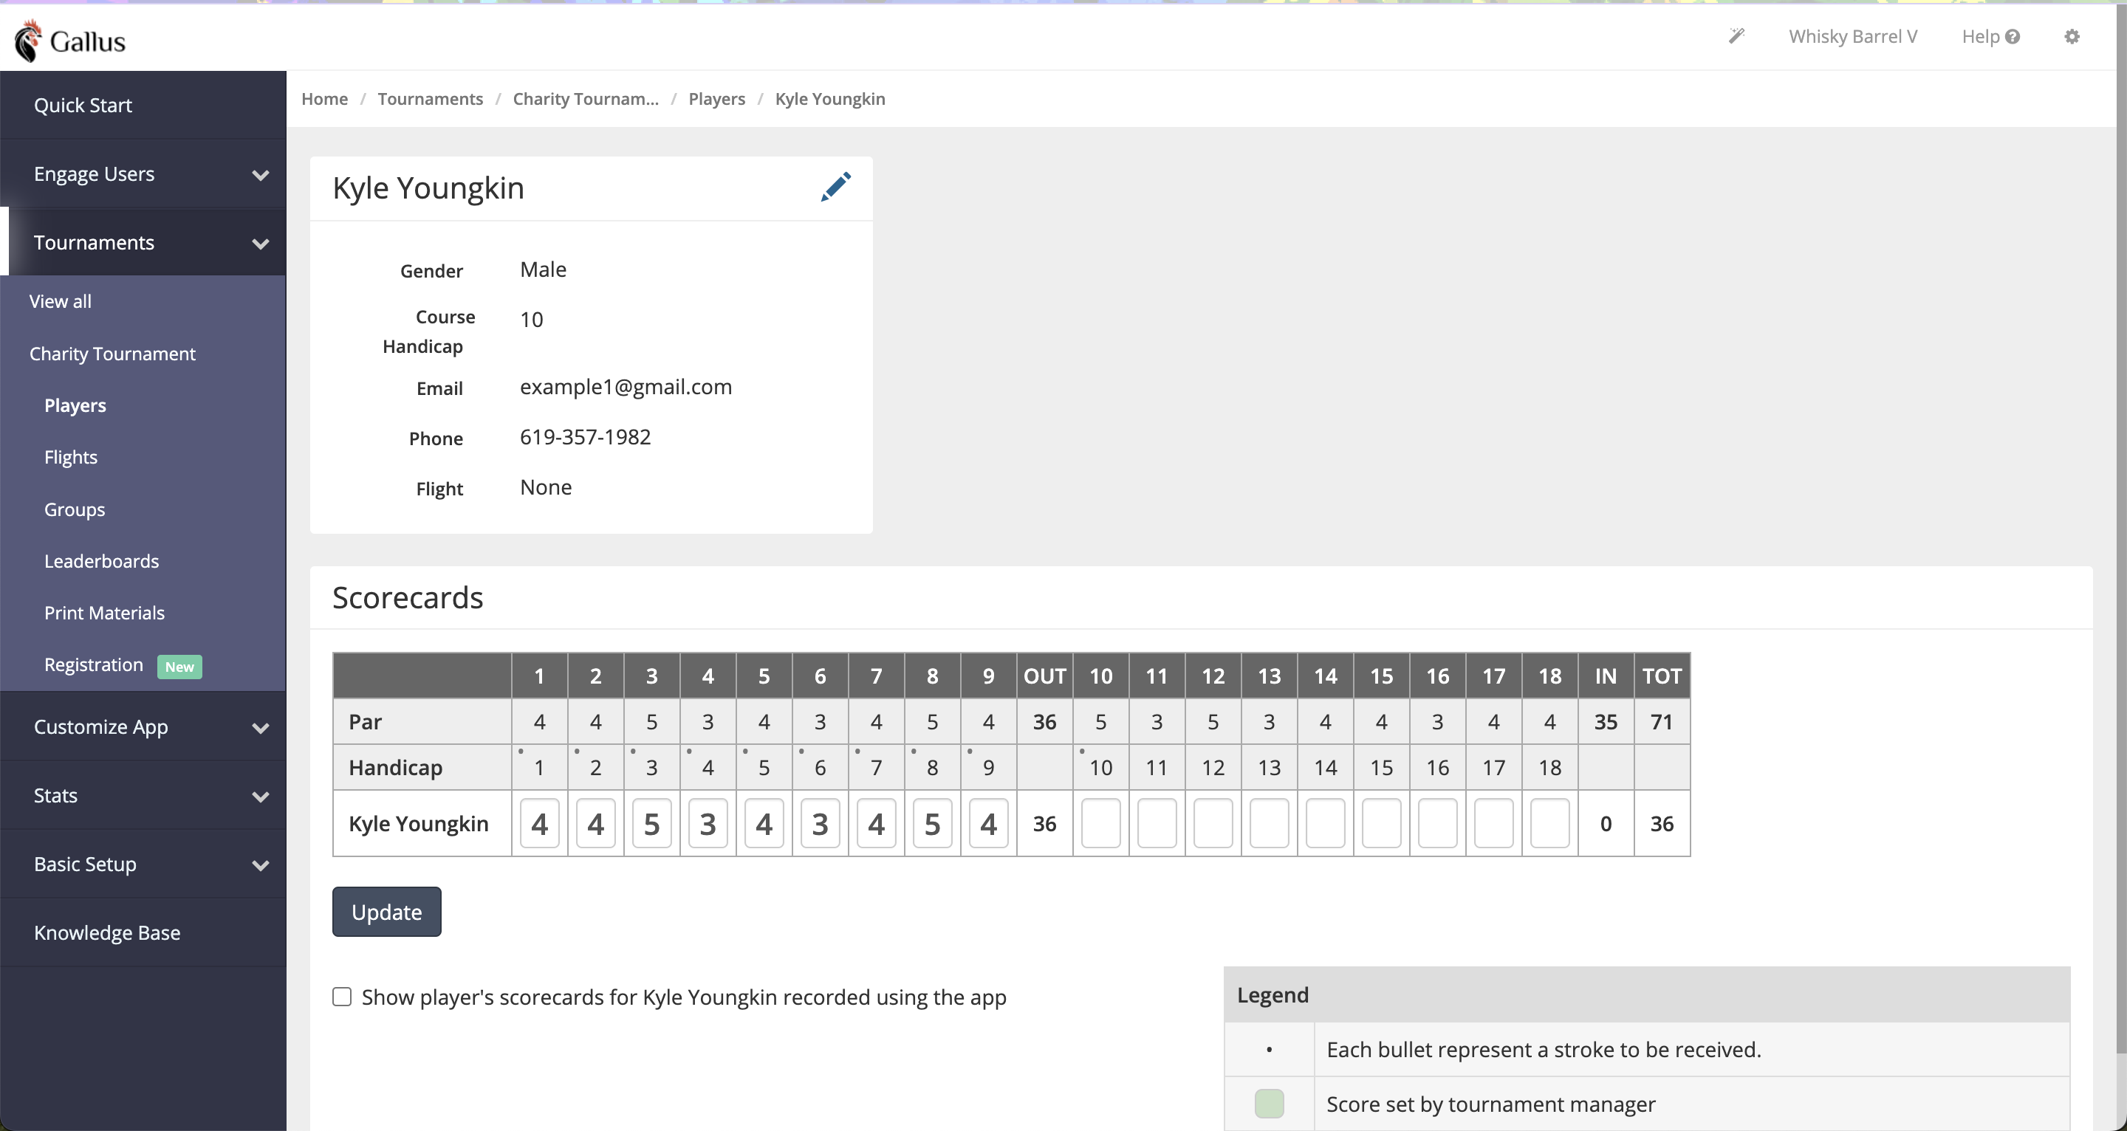Open Leaderboards in the sidebar
The width and height of the screenshot is (2127, 1131).
pyautogui.click(x=102, y=561)
